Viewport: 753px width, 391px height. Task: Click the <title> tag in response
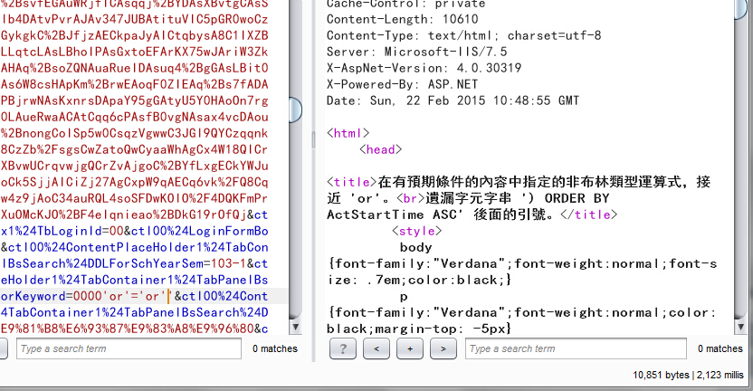point(351,182)
